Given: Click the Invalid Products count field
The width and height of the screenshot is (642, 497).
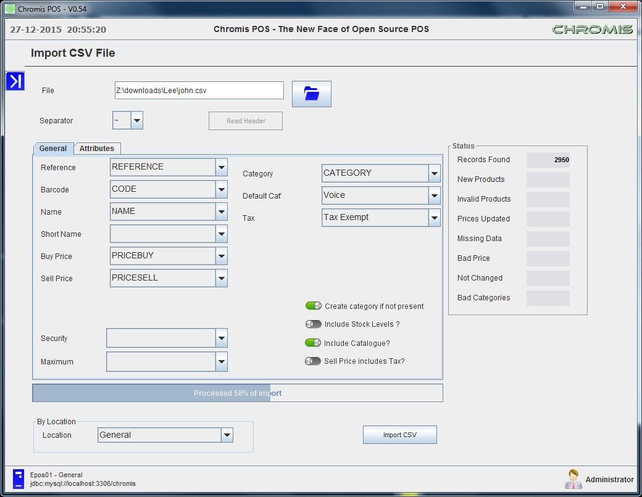Looking at the screenshot, I should tap(548, 199).
